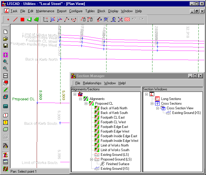Click the redo arrow in toolbar
Image resolution: width=206 pixels, height=175 pixels.
click(x=141, y=19)
